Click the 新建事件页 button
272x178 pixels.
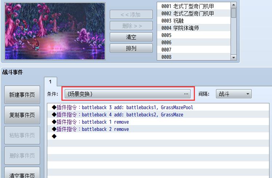pos(22,95)
